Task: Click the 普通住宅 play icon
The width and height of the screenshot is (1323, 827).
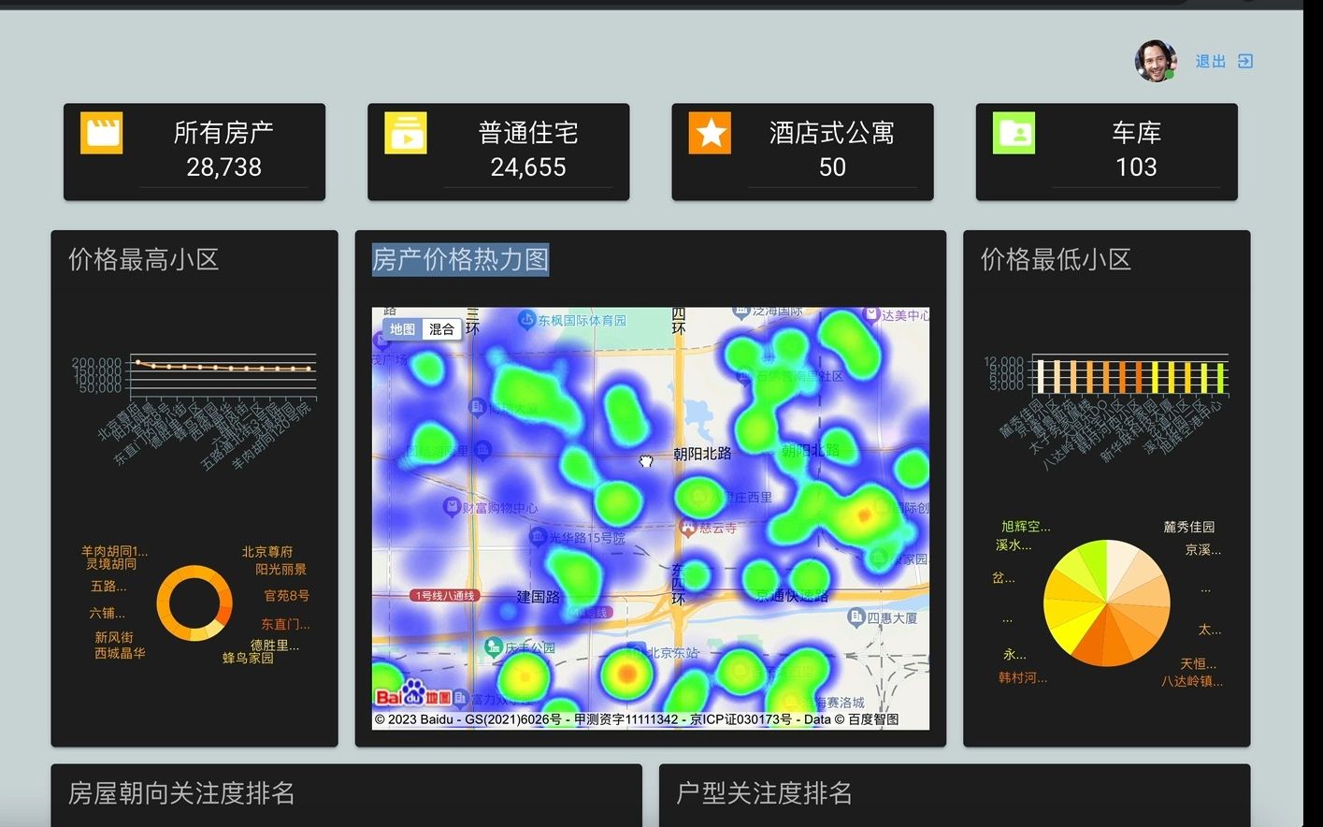Action: click(405, 133)
